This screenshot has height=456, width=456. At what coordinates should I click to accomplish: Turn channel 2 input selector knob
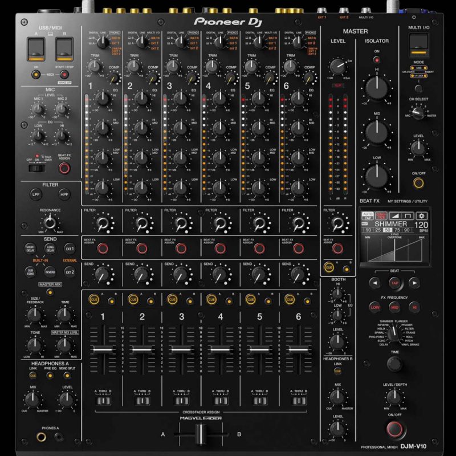(x=141, y=42)
